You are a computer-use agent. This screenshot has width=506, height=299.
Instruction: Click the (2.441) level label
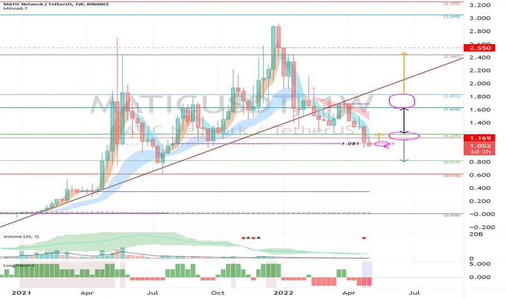(x=452, y=57)
